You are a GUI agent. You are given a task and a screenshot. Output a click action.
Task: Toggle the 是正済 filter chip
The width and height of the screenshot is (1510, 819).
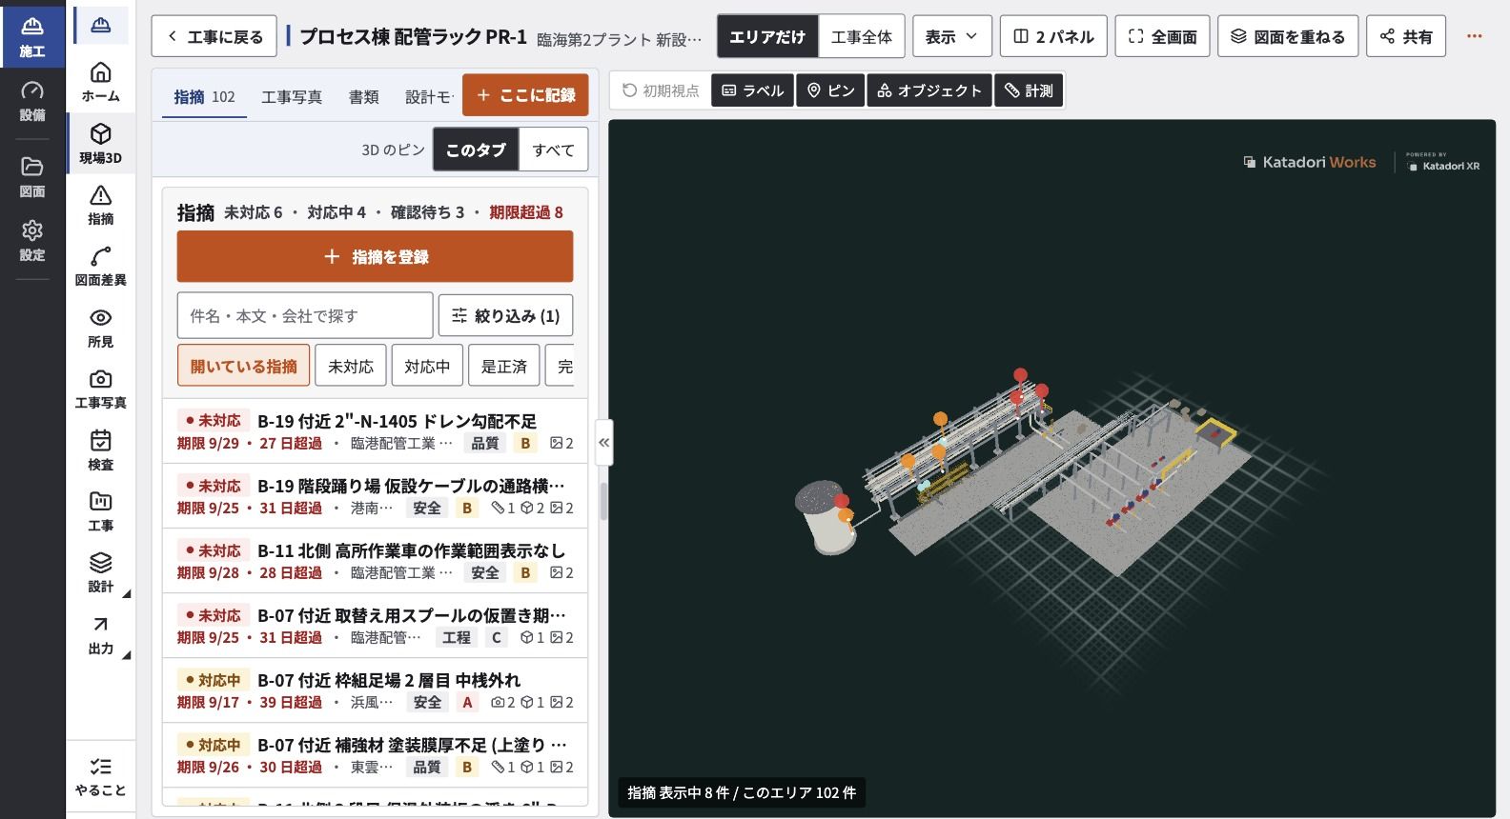503,366
